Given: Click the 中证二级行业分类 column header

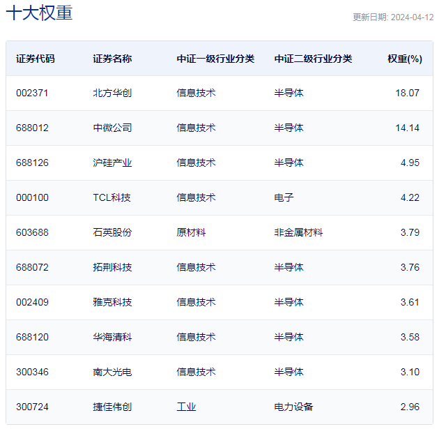Looking at the screenshot, I should coord(313,59).
